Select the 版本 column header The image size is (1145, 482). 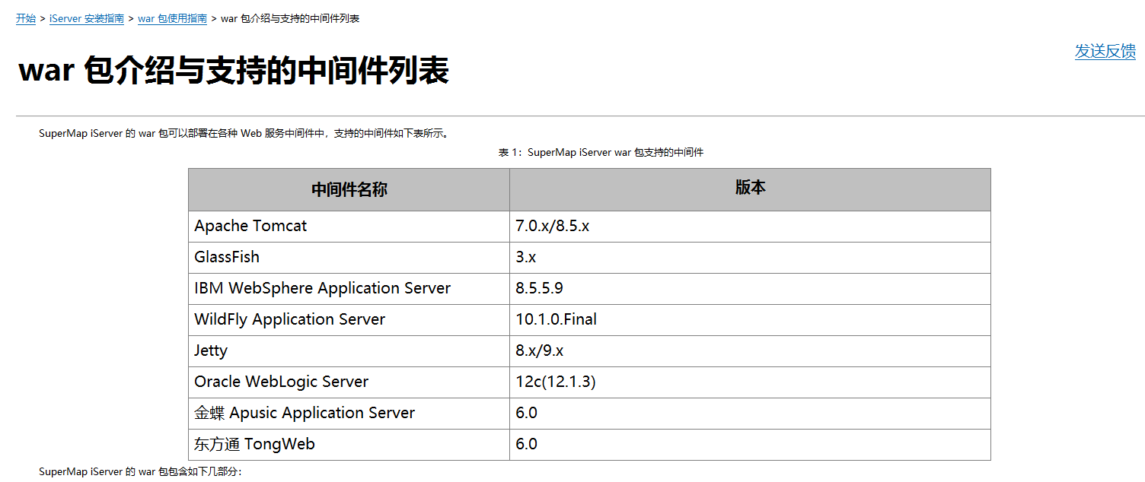750,188
